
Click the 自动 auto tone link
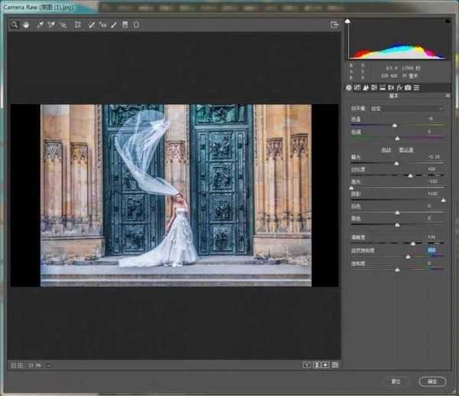386,150
